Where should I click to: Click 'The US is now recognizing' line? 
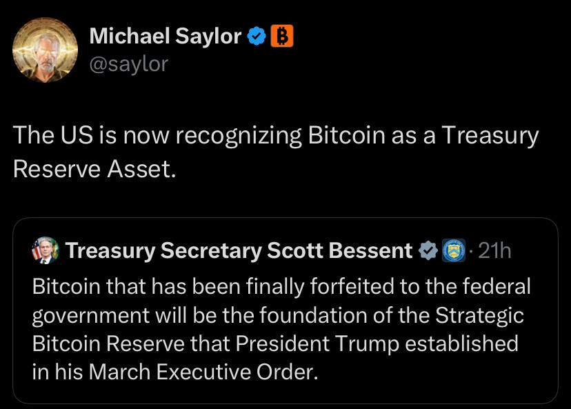coord(276,136)
